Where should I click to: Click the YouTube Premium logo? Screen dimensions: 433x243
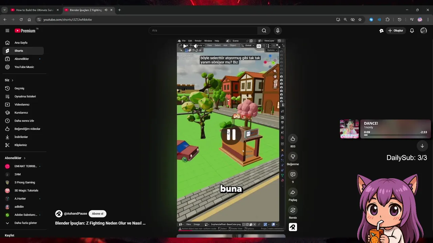tap(25, 30)
